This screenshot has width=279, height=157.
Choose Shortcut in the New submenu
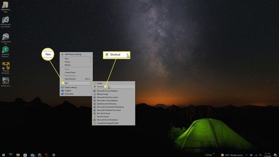113,86
